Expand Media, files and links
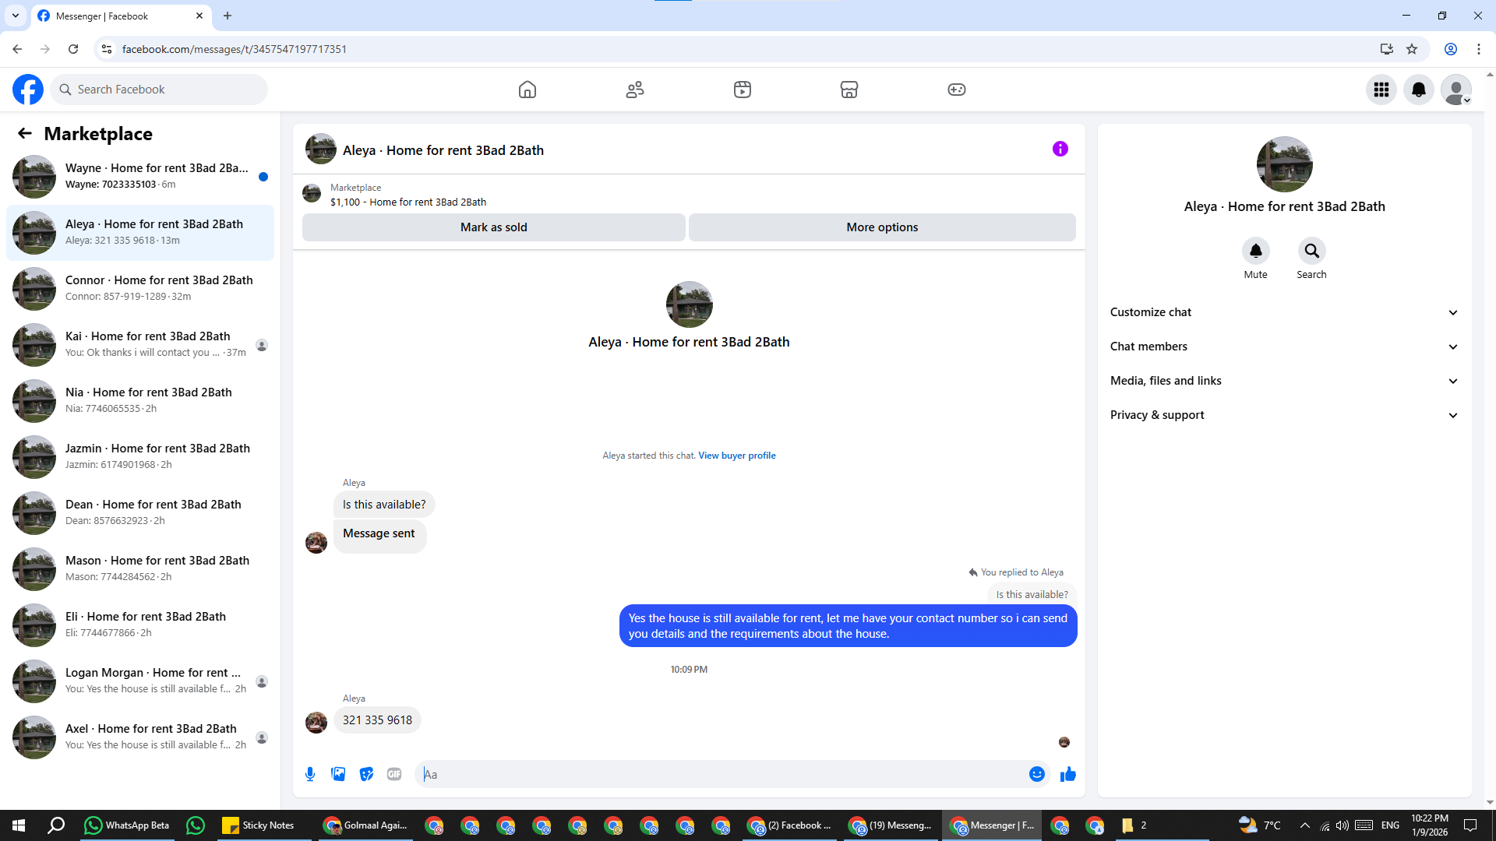Image resolution: width=1496 pixels, height=841 pixels. tap(1283, 381)
